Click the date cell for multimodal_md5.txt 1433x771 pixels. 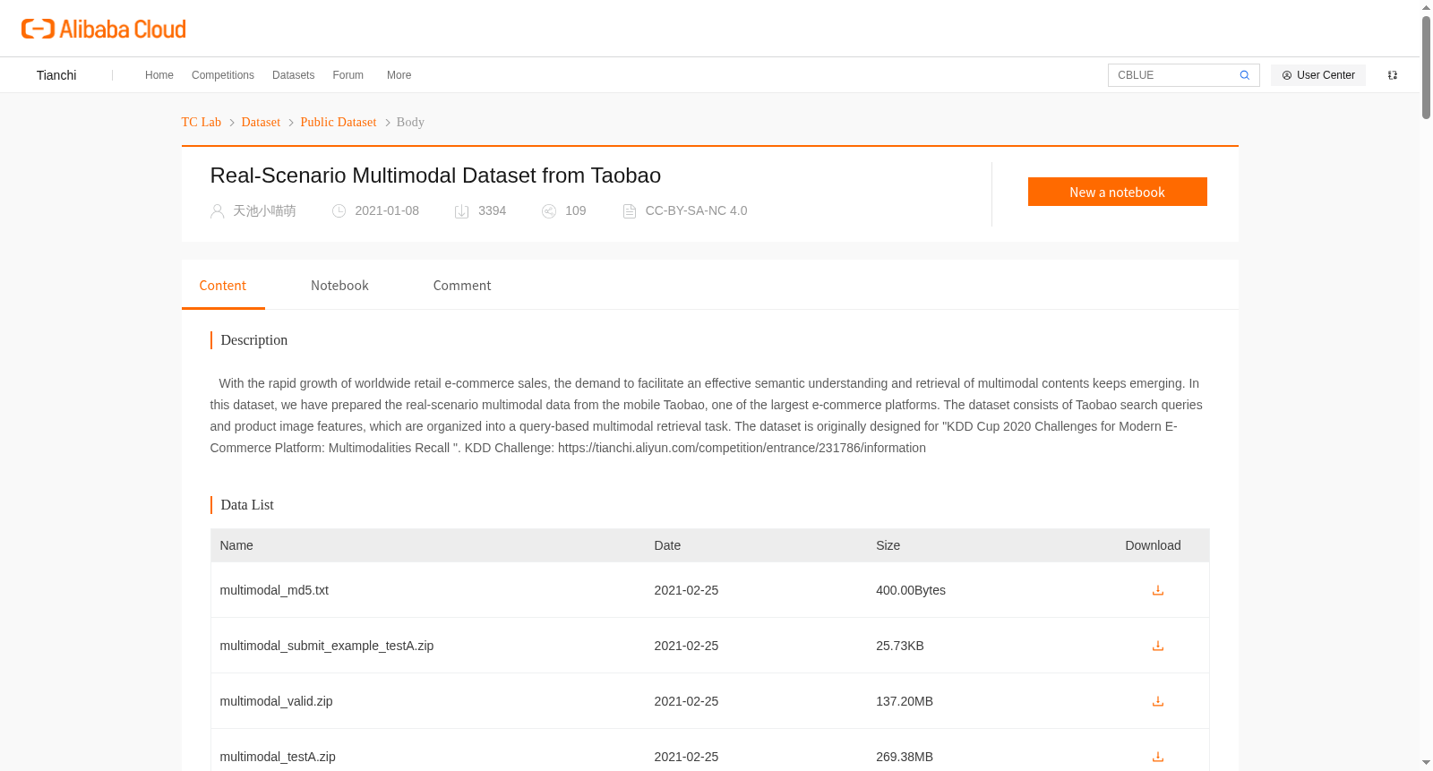coord(686,590)
